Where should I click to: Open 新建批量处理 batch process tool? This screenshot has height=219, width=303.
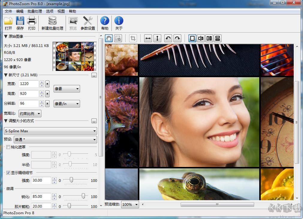(52, 23)
